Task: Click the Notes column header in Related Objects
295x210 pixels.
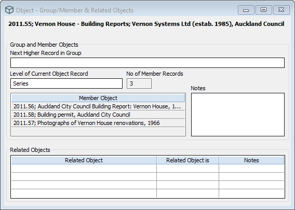Action: click(x=251, y=160)
